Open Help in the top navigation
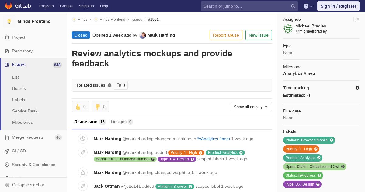The height and width of the screenshot is (192, 365). click(x=104, y=6)
